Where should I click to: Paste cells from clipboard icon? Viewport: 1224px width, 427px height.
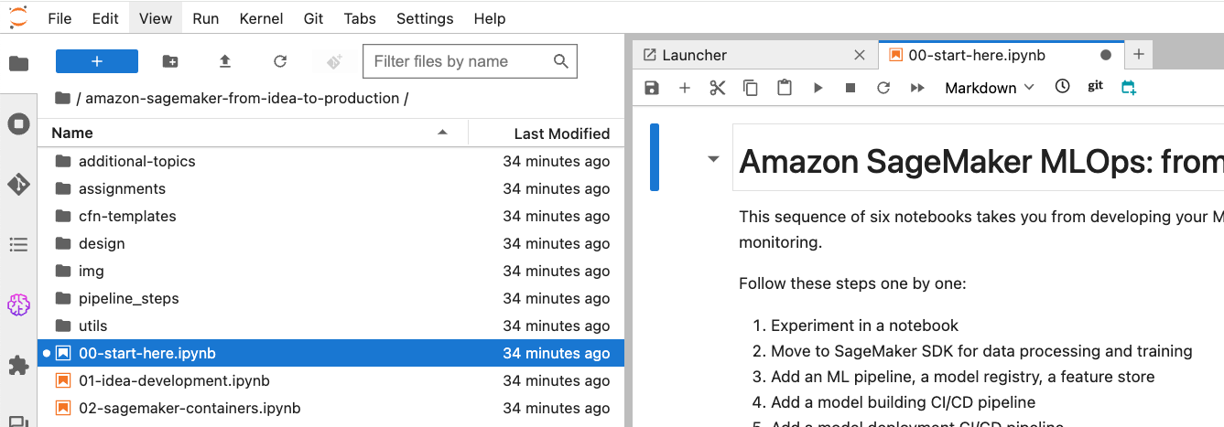784,88
